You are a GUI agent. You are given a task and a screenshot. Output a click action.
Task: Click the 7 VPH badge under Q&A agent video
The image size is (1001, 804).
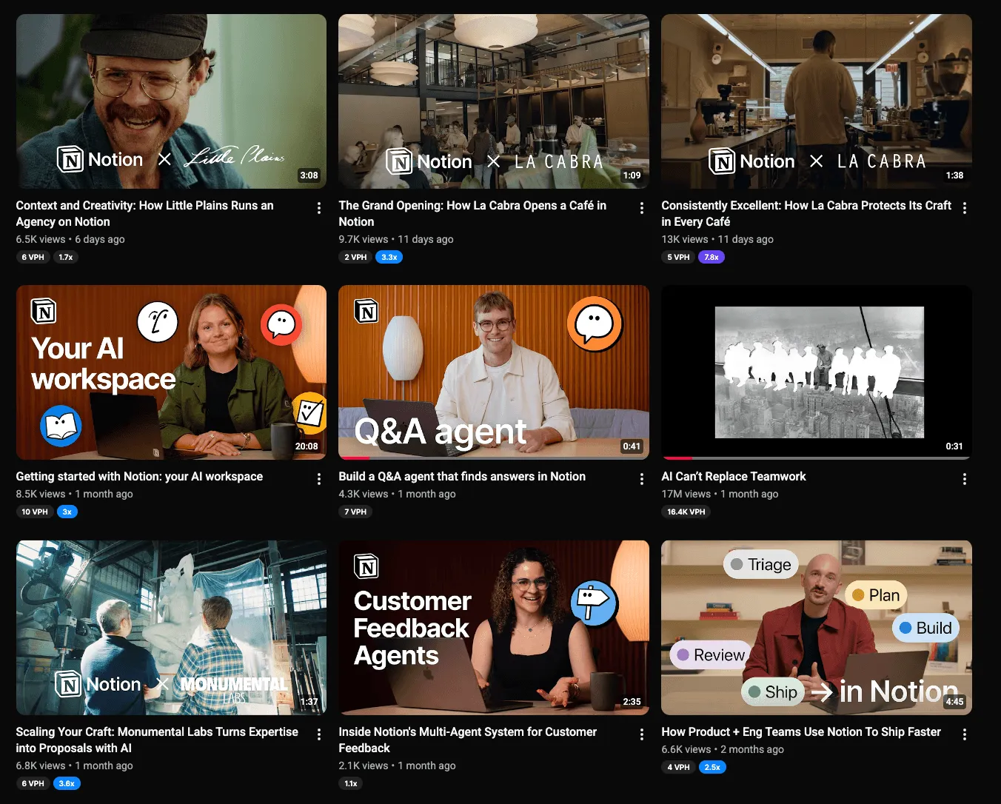[355, 512]
